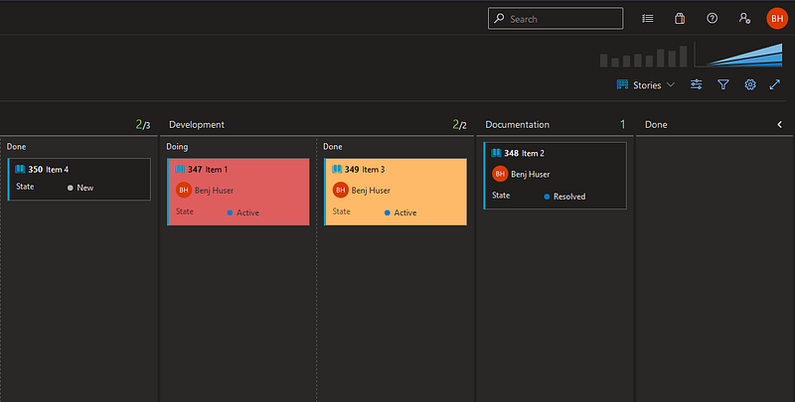Open the velocity bar chart widget
Viewport: 795px width, 402px height.
(x=643, y=57)
